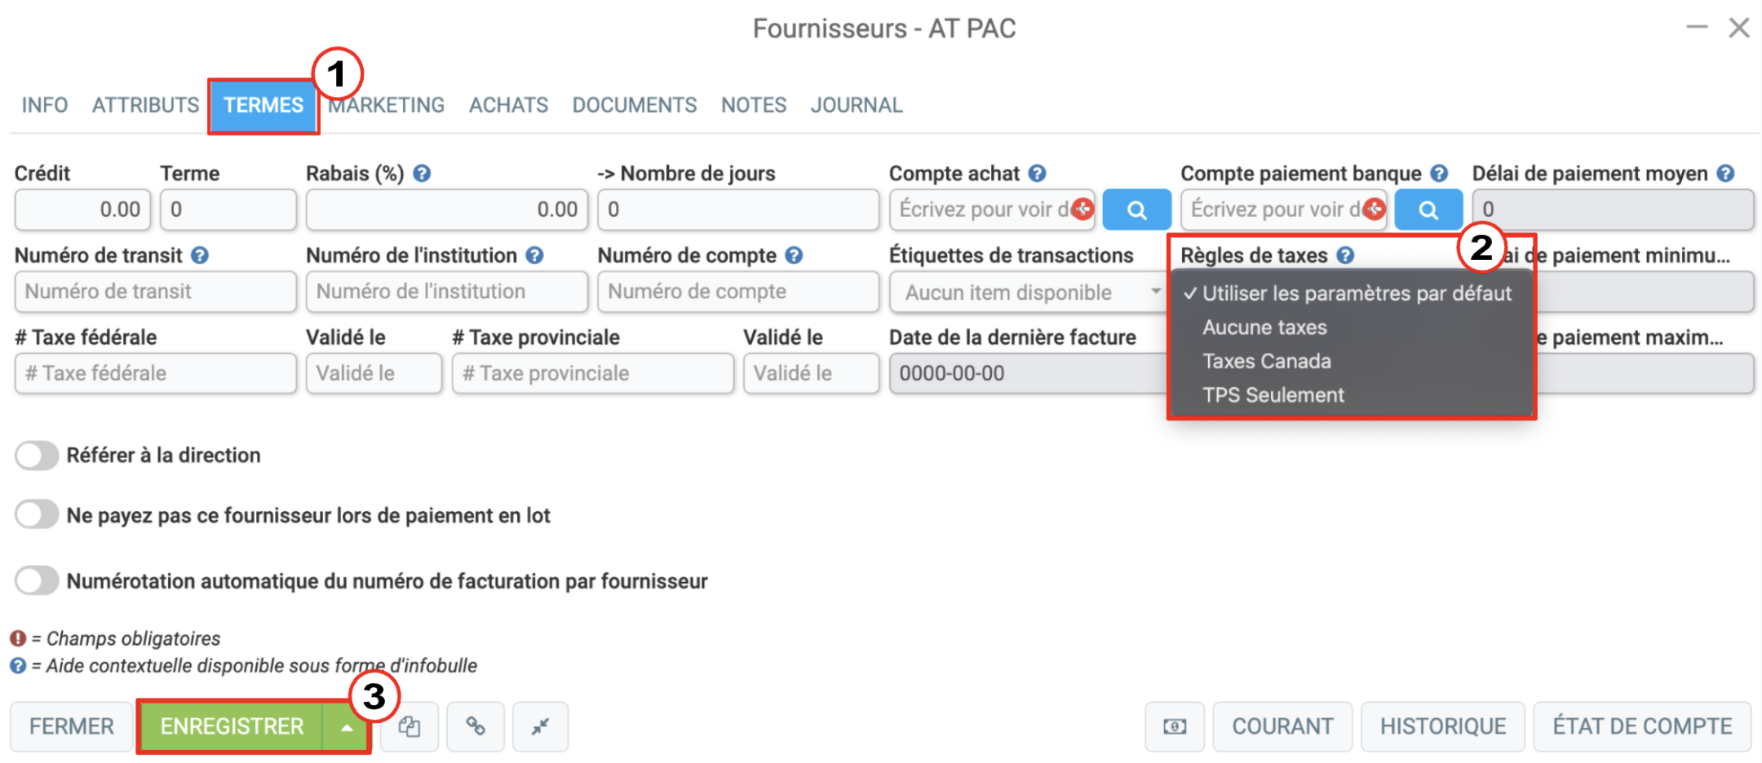Switch to the ACHATS tab

(x=508, y=105)
